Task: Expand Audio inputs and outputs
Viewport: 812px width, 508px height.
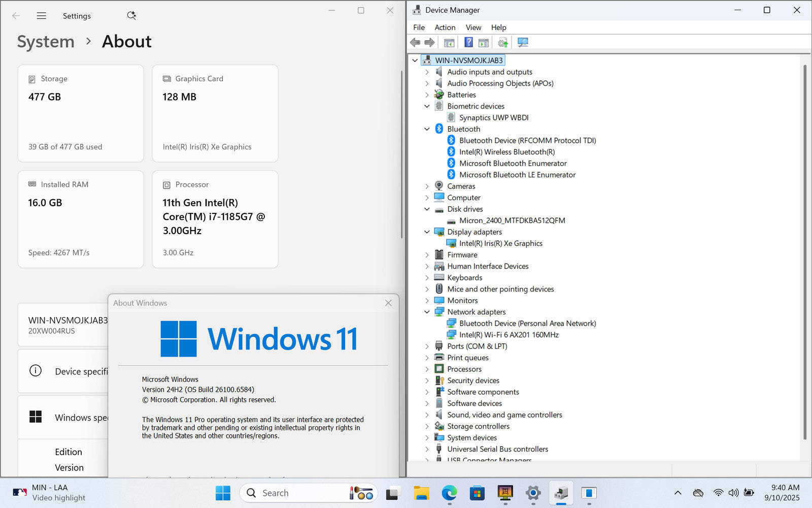Action: 427,72
